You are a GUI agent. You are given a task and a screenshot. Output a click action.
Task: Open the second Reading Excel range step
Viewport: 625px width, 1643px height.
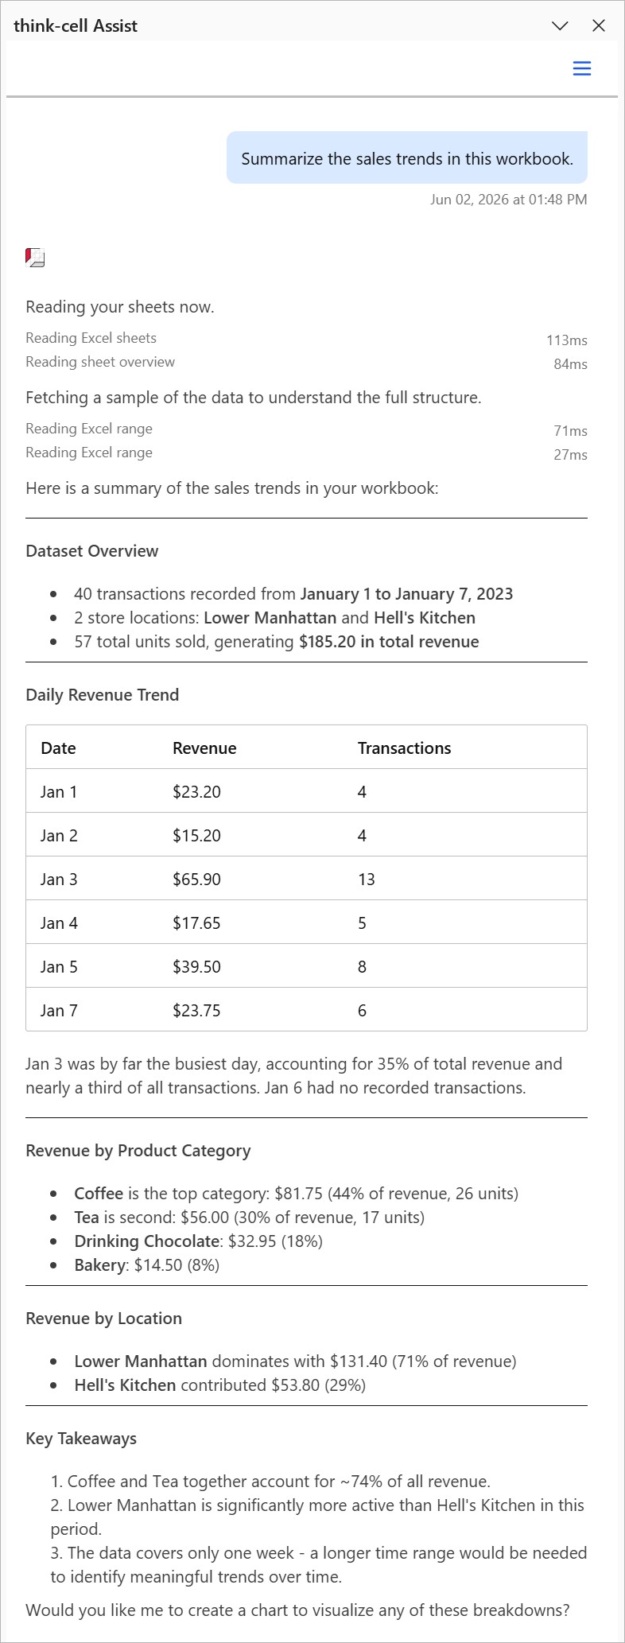[x=306, y=453]
